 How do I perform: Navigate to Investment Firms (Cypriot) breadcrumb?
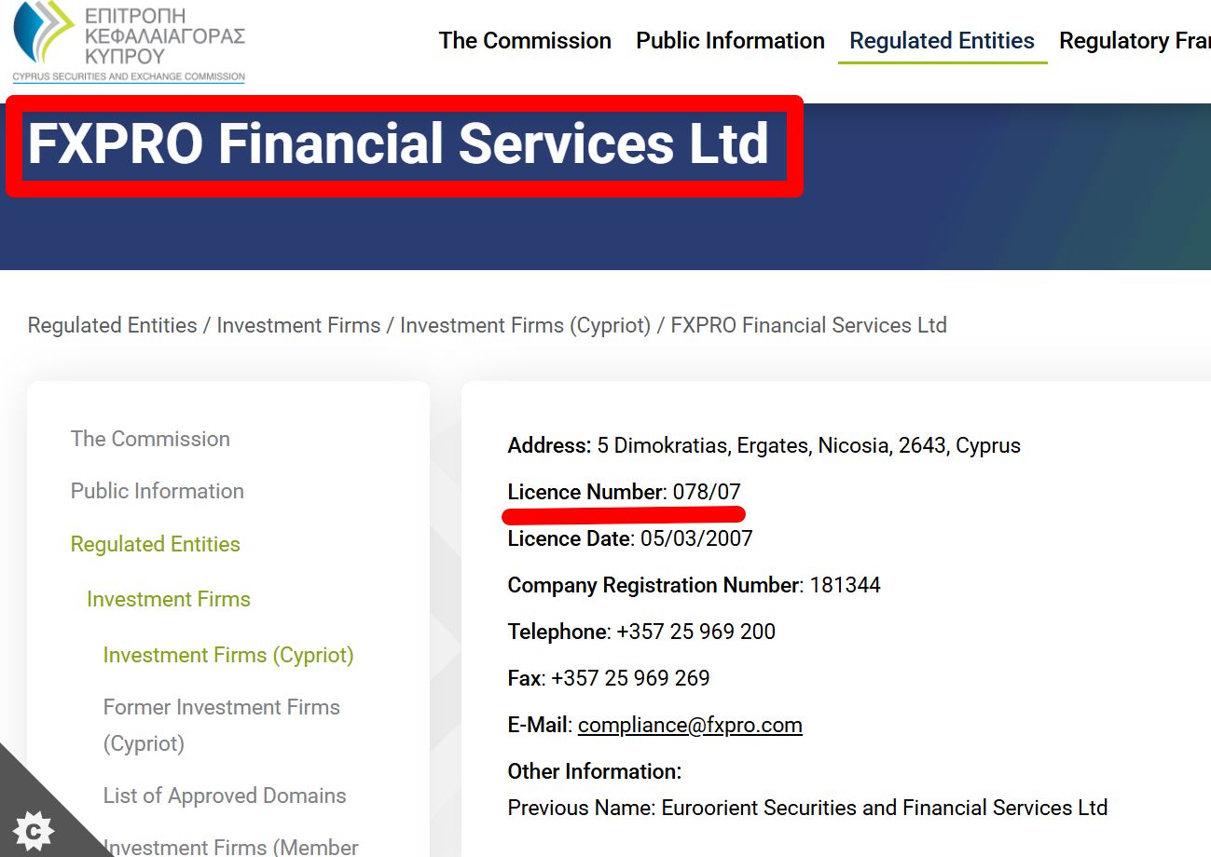click(x=525, y=325)
